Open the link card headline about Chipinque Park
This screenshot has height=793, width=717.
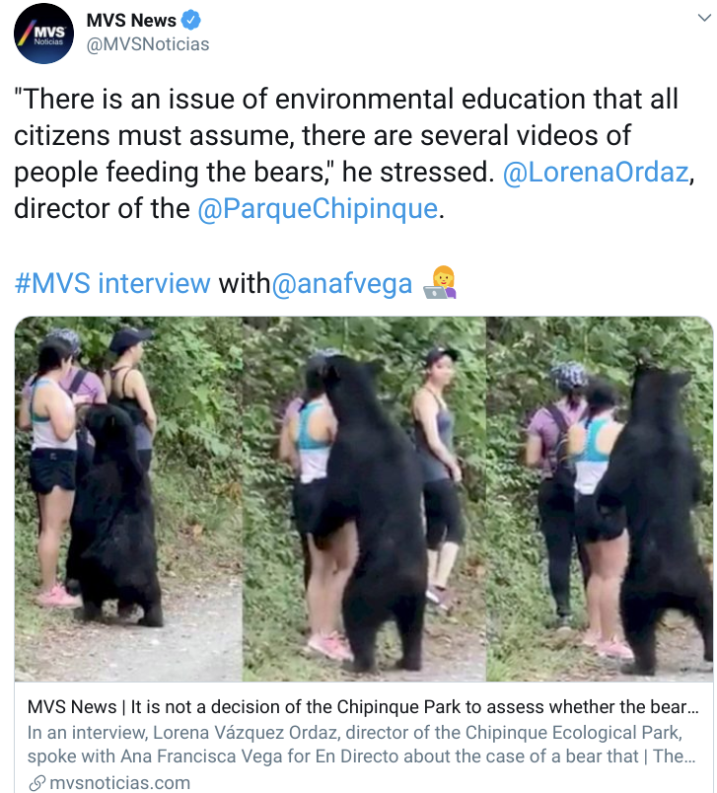coord(363,706)
